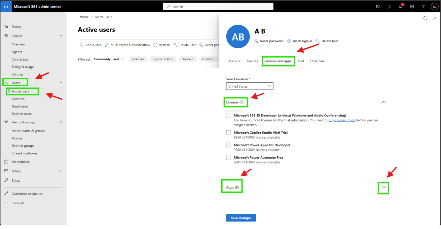Click the Marketplace bag icon

point(6,162)
